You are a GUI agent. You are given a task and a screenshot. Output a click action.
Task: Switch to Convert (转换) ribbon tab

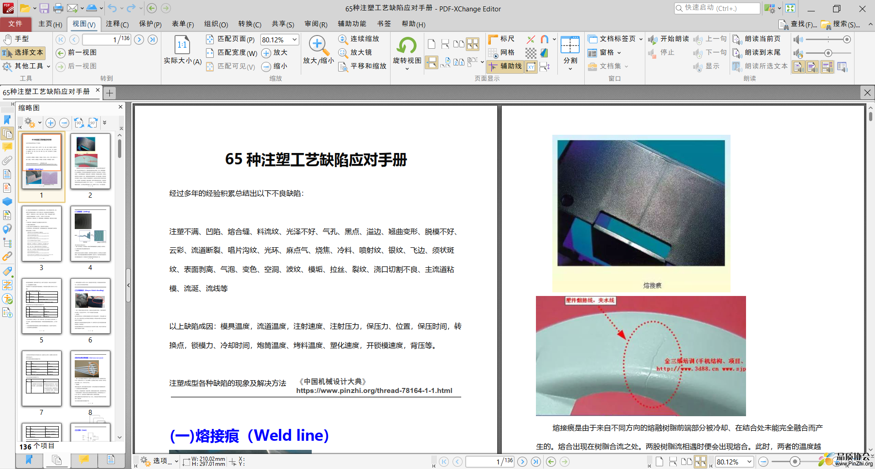(x=250, y=24)
